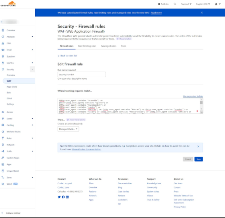225x218 pixels.
Task: Select Bots in the Security submenu
Action: click(9, 92)
